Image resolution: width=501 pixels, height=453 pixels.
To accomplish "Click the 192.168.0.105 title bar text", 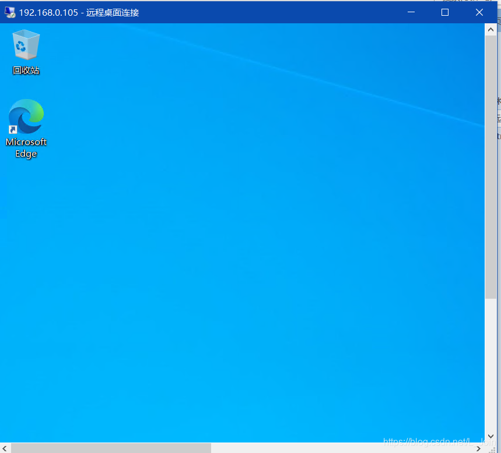I will [x=79, y=13].
